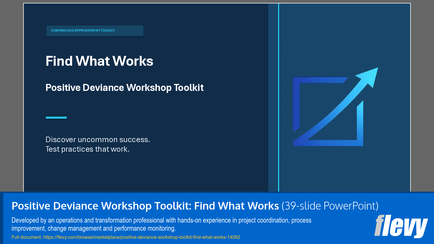Image resolution: width=434 pixels, height=244 pixels.
Task: Click the Continuous Improvement Toolkit label
Action: 95,31
